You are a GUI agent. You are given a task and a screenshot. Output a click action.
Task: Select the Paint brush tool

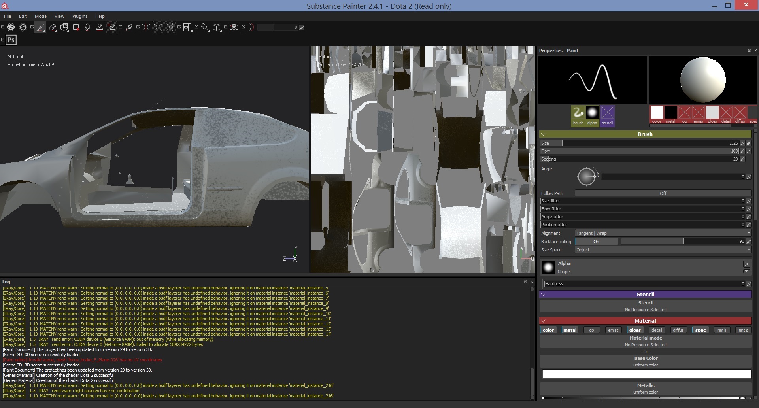(x=40, y=27)
